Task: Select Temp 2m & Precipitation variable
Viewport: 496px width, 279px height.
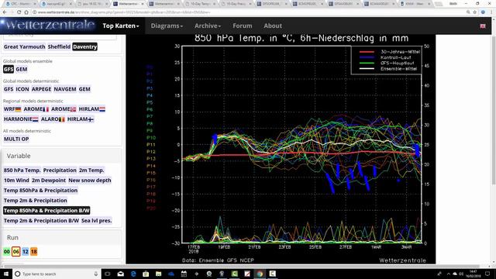Action: pyautogui.click(x=36, y=201)
